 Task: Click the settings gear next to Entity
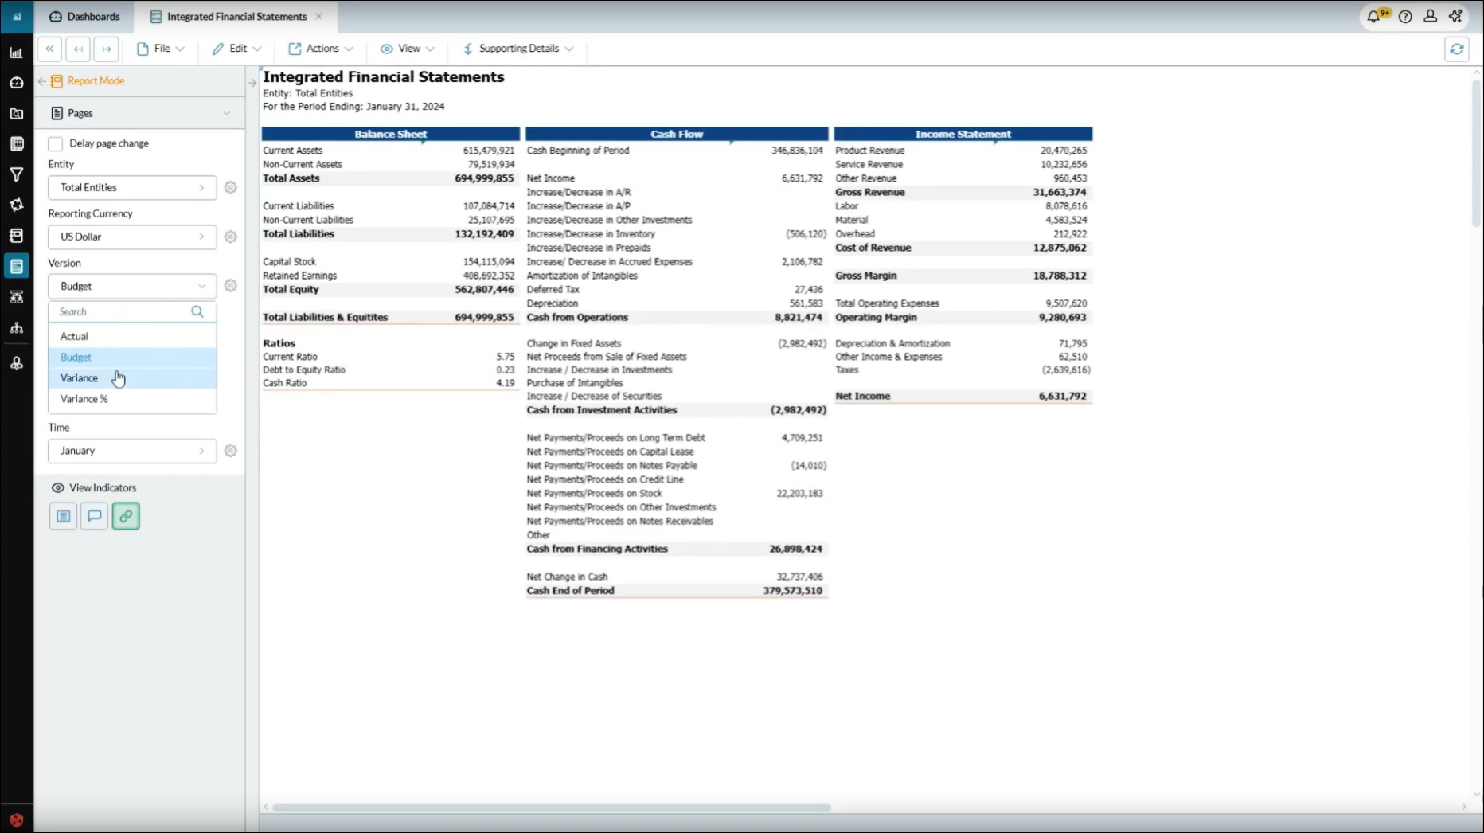(x=230, y=187)
